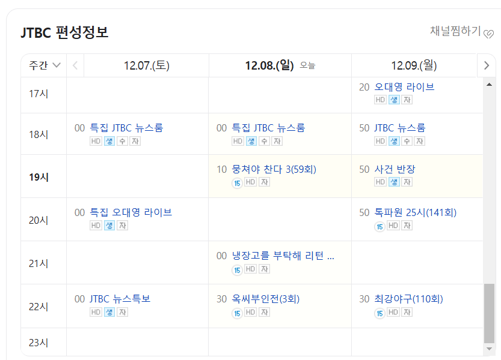This screenshot has height=360, width=501.
Task: Click the HD badge under 최강야구(110회)
Action: (394, 312)
